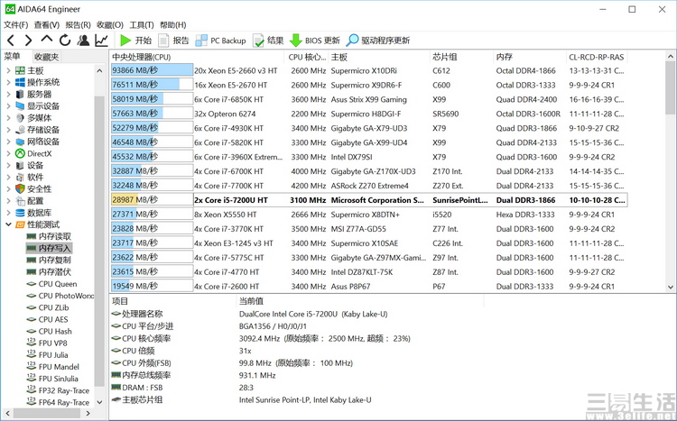This screenshot has width=677, height=421.
Task: Click the 安全性 shield icon
Action: click(x=20, y=189)
